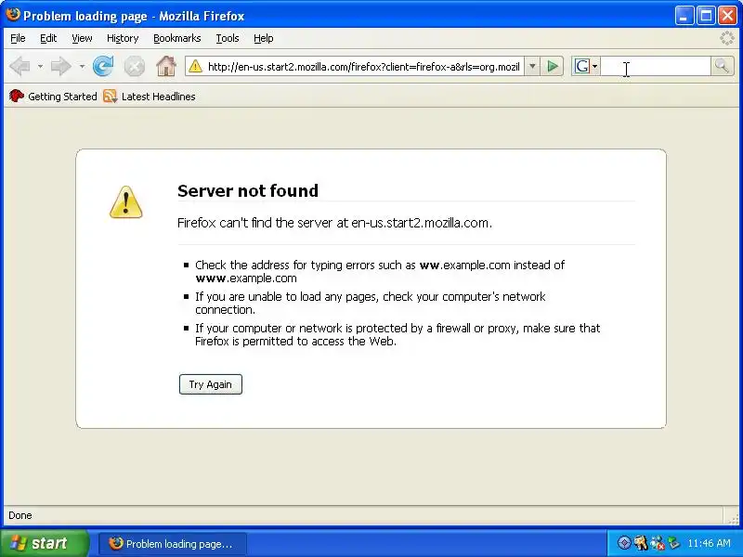
Task: Click the 11:46 AM taskbar clock
Action: click(709, 543)
